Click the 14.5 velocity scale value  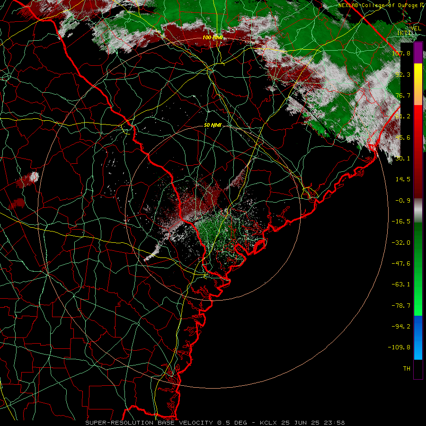click(x=403, y=179)
